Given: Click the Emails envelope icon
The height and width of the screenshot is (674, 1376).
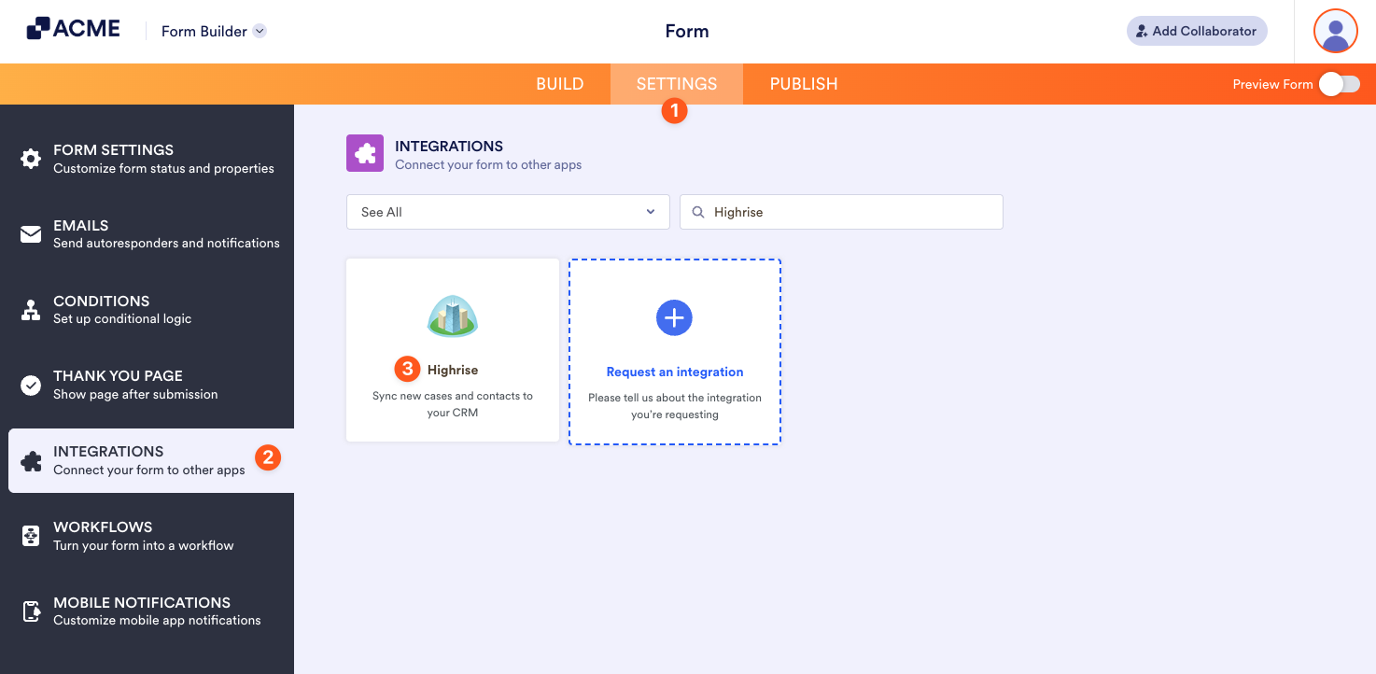Looking at the screenshot, I should tap(31, 233).
